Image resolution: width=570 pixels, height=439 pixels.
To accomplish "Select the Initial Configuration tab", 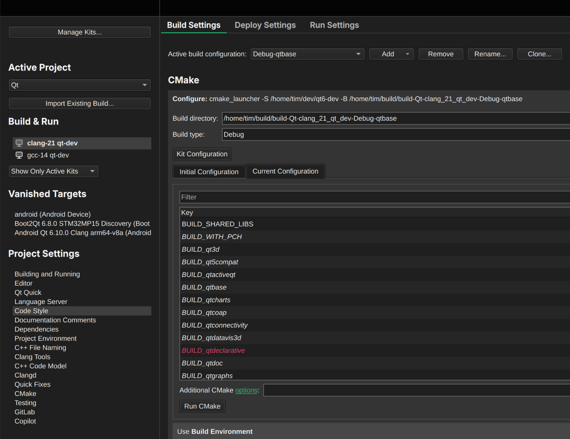I will click(x=209, y=172).
